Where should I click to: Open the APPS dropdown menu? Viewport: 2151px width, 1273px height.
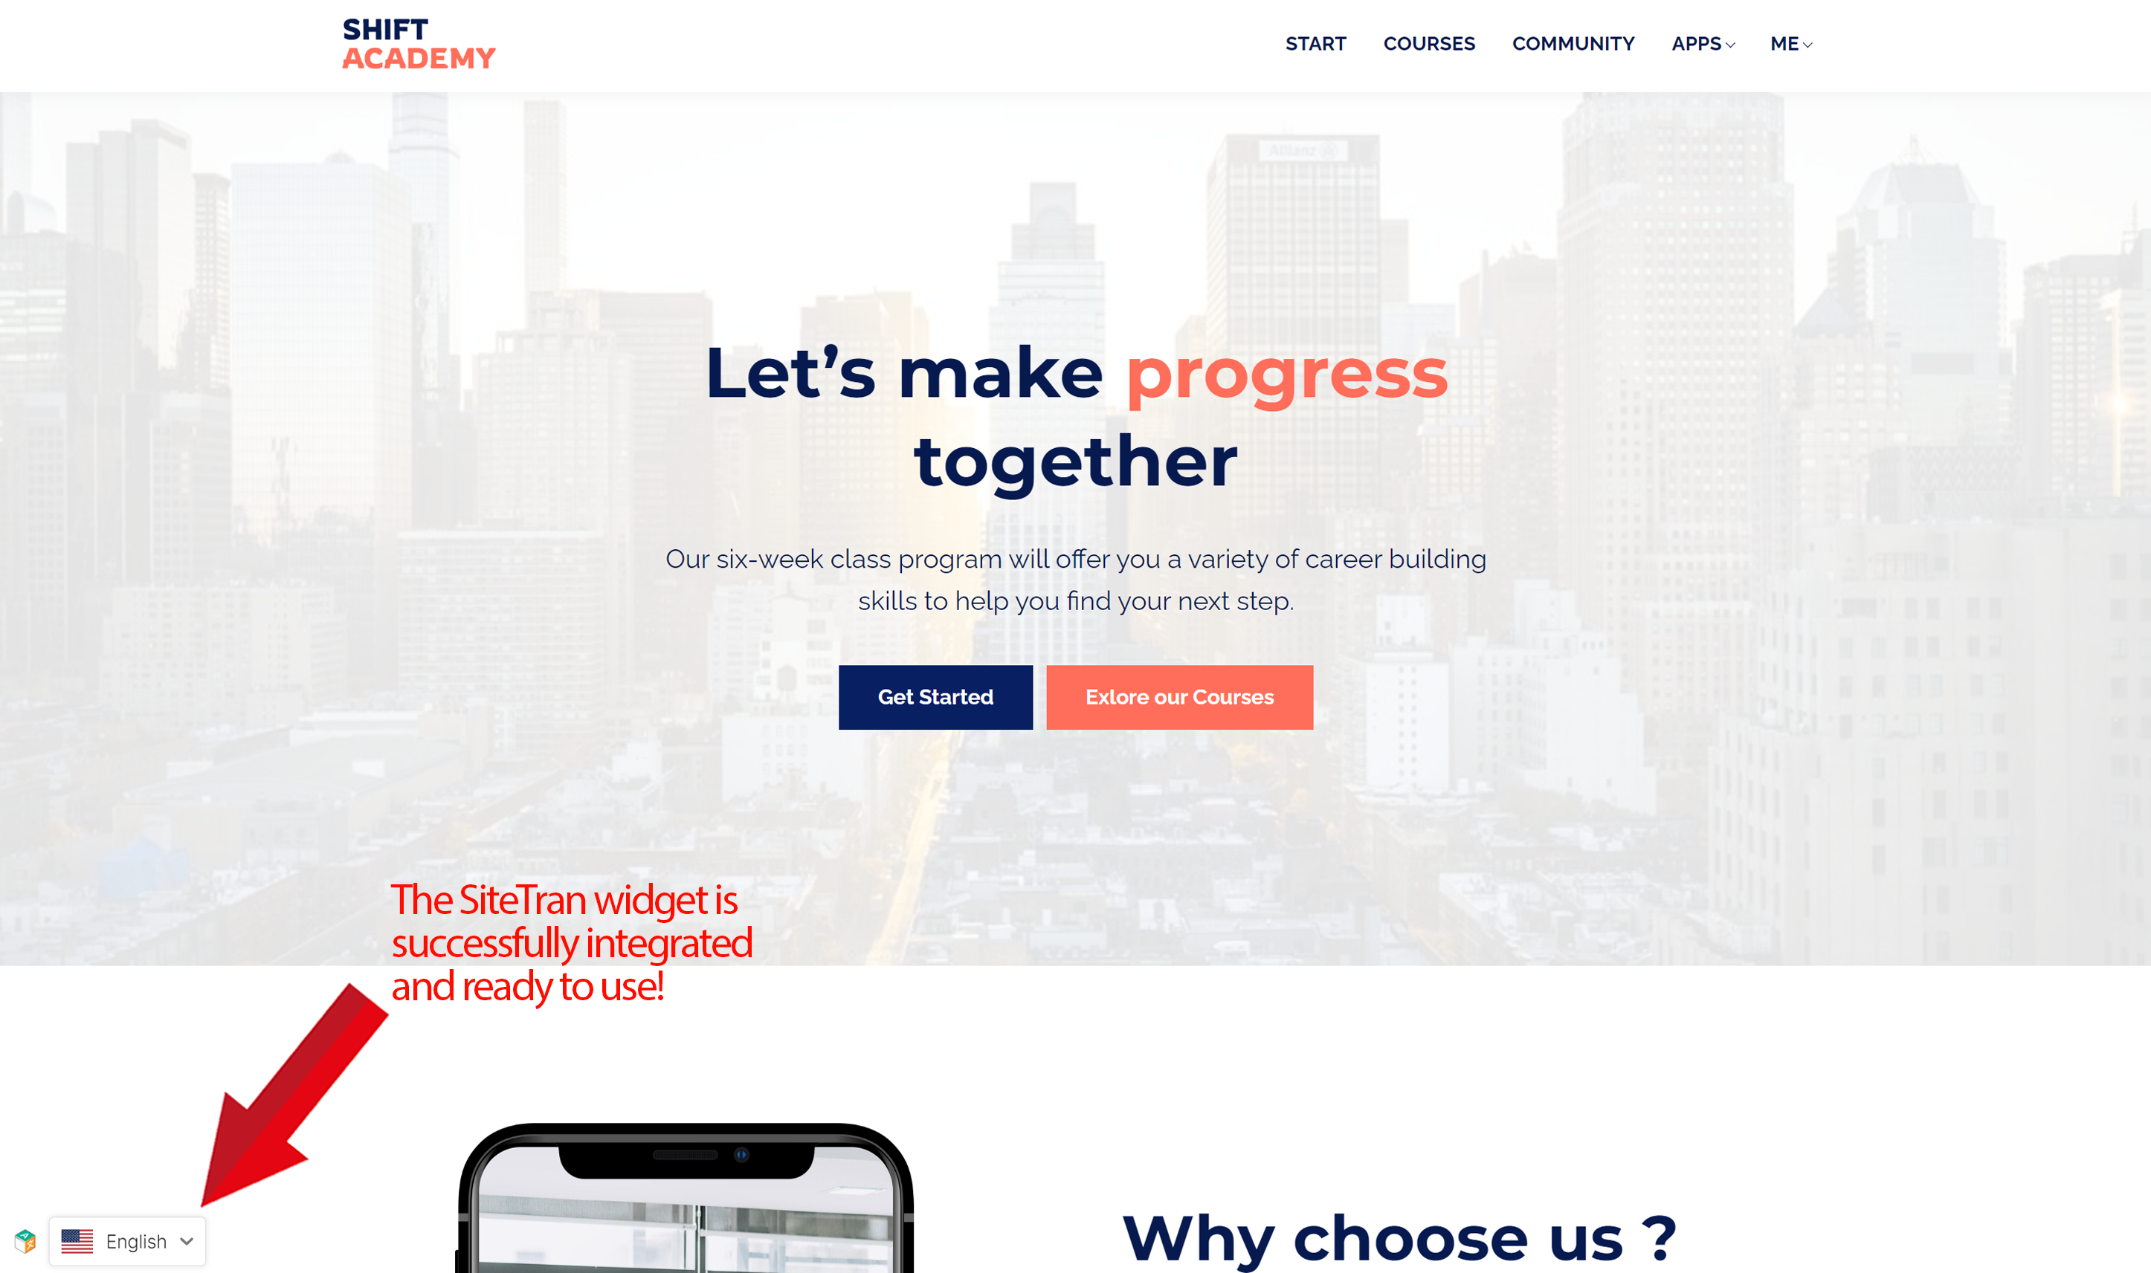coord(1699,44)
